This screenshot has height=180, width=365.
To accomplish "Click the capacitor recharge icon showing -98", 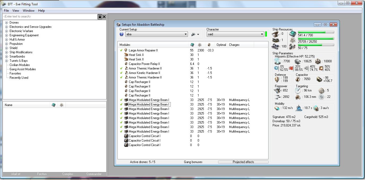I will coord(319,79).
